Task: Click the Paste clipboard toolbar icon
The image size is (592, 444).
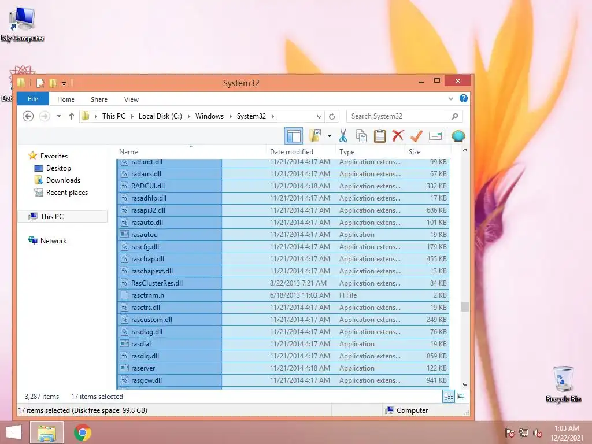Action: coord(379,136)
